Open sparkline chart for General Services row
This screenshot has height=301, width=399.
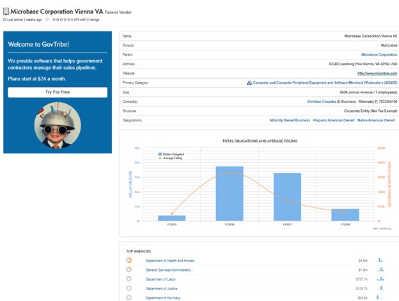[x=380, y=270]
